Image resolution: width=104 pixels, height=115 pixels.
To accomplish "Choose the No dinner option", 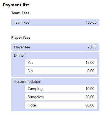I will 61,71.
